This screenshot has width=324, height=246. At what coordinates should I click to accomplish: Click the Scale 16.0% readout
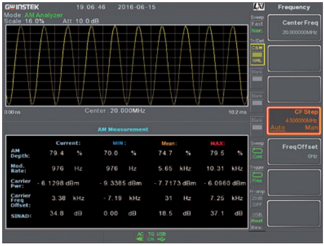[x=24, y=21]
